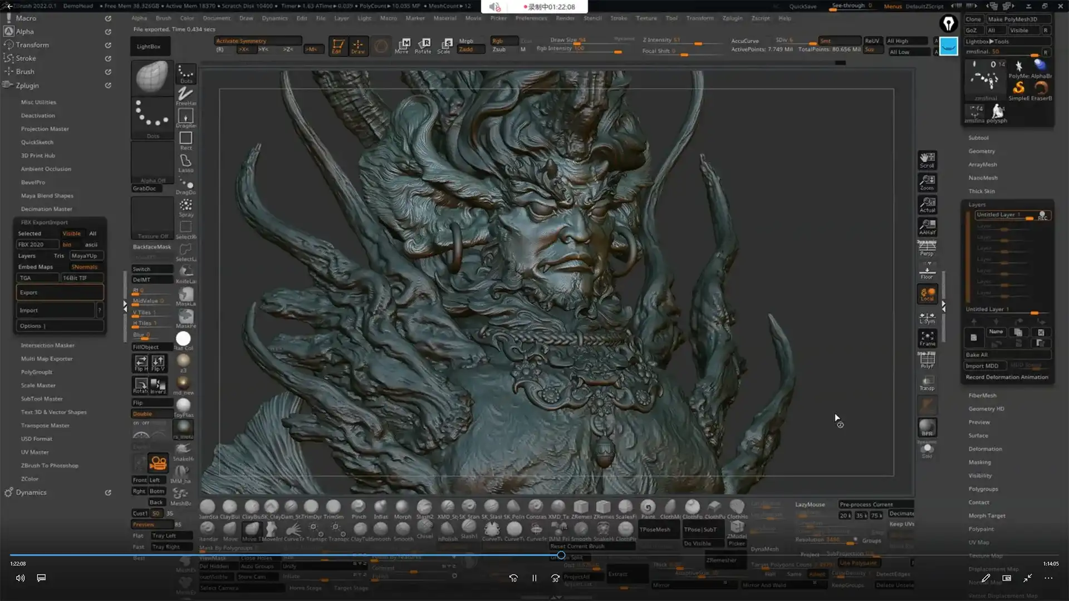Select the Smooth brush
Viewport: 1069px width, 601px height.
click(x=403, y=530)
